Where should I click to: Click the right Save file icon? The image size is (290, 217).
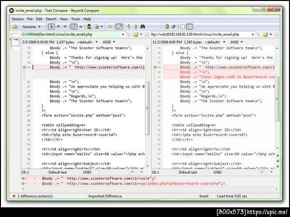click(276, 35)
